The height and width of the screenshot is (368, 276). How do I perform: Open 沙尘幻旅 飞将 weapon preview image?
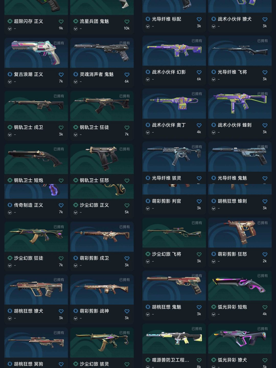pos(174,233)
